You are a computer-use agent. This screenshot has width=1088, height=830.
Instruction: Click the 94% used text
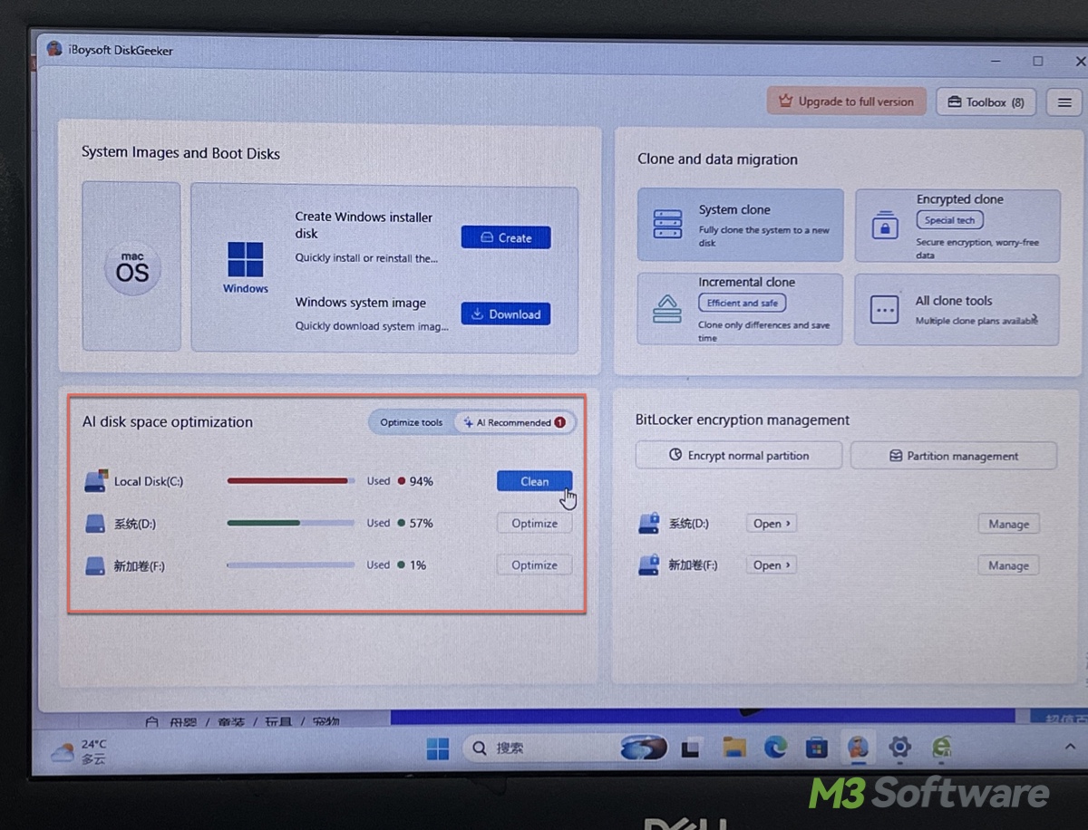pyautogui.click(x=422, y=481)
